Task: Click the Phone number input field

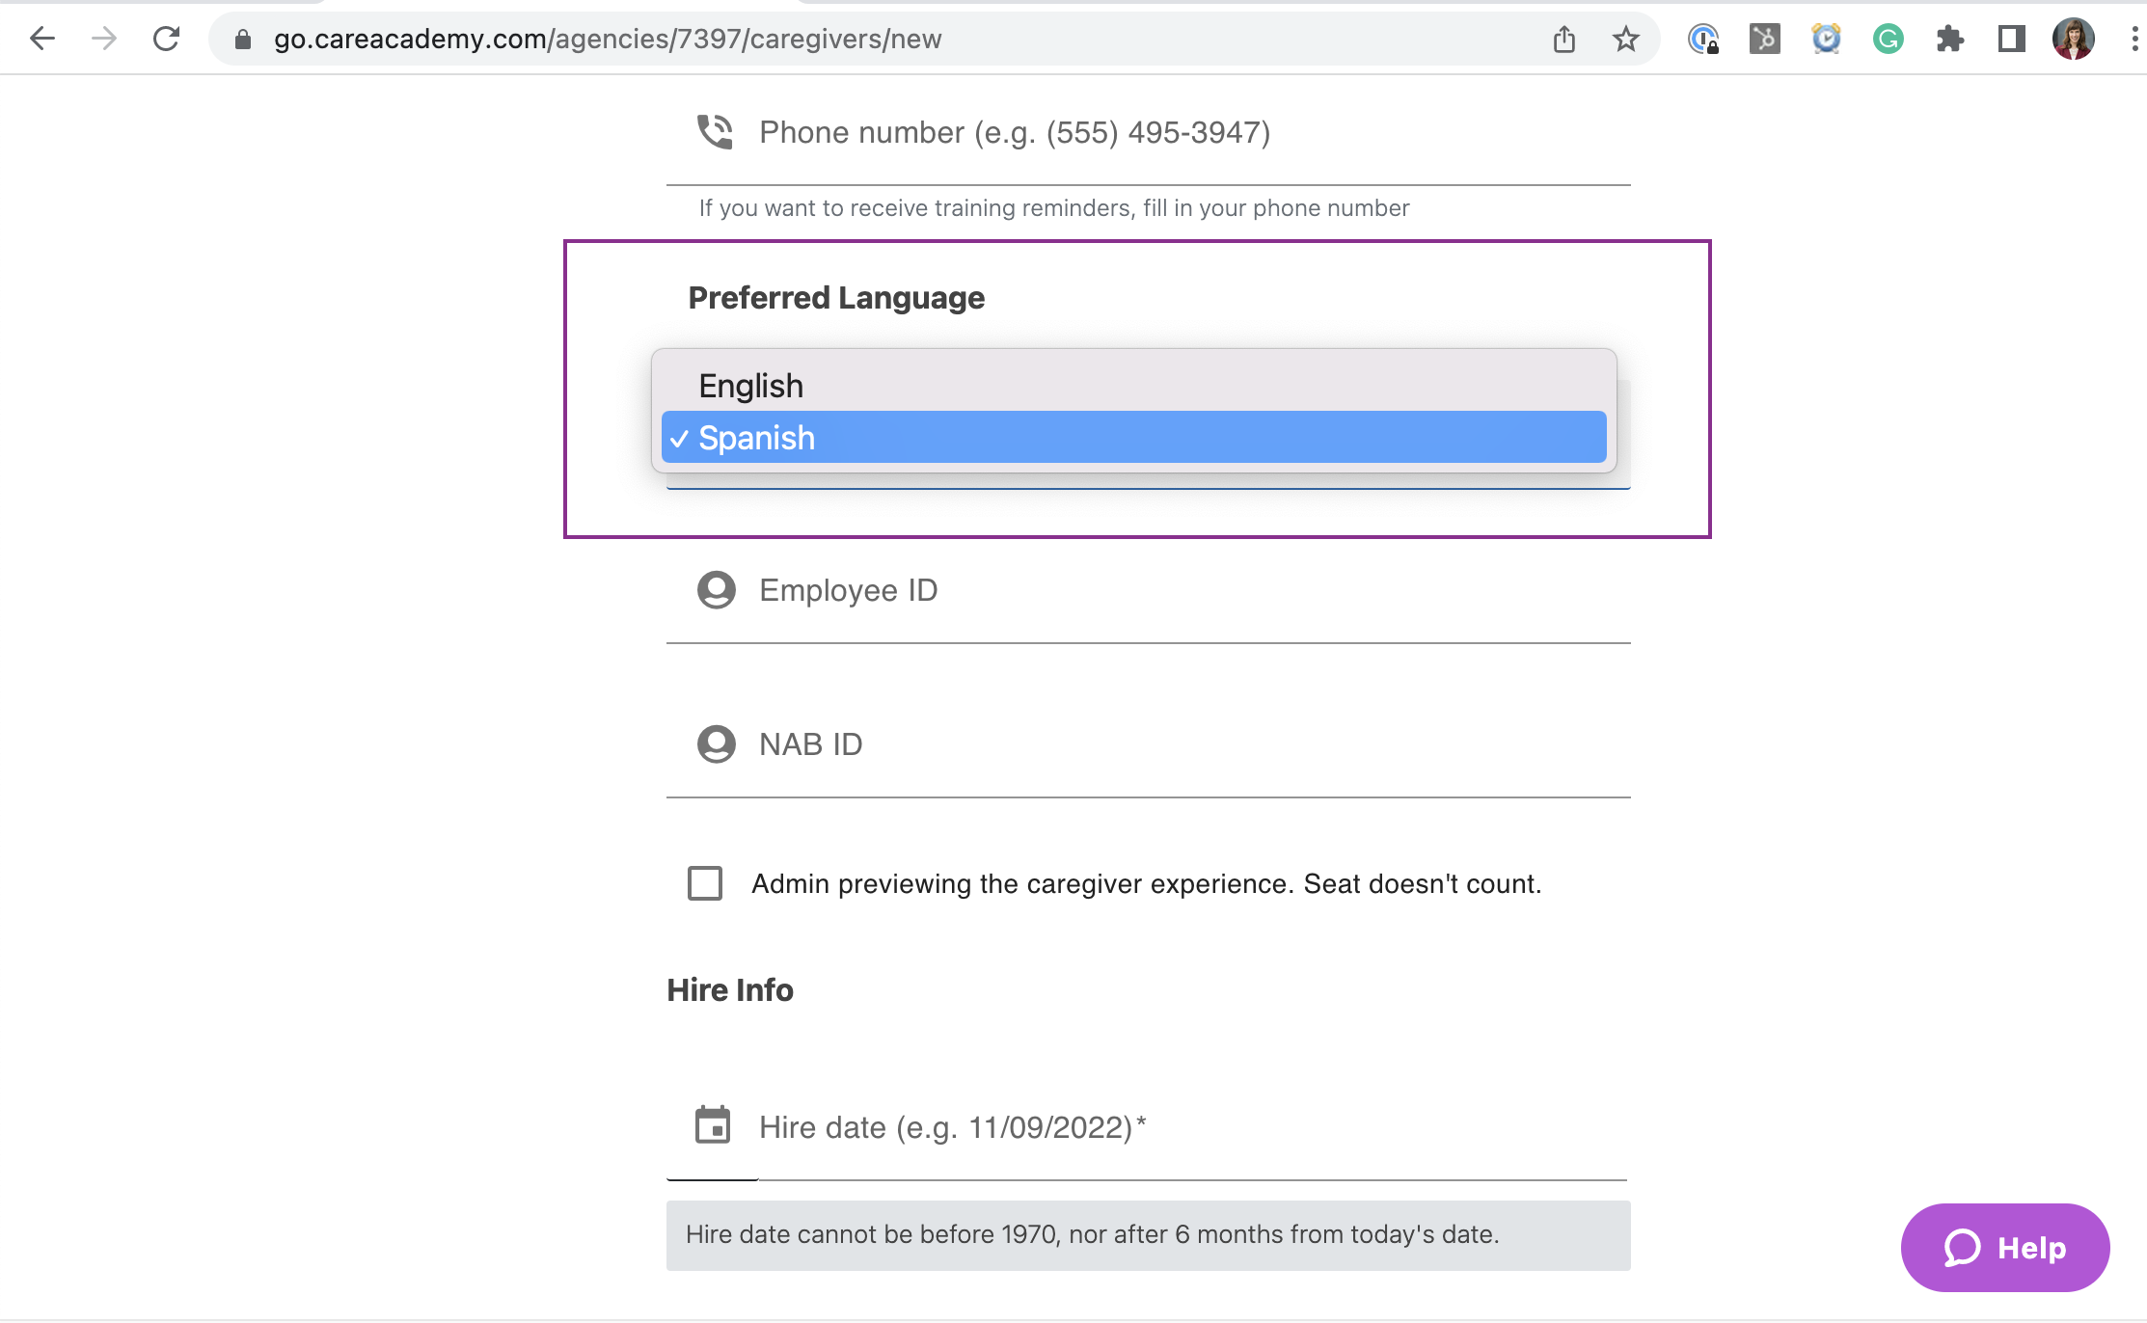Action: pyautogui.click(x=1148, y=133)
